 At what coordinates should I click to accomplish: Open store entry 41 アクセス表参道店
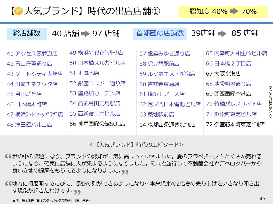(32, 54)
